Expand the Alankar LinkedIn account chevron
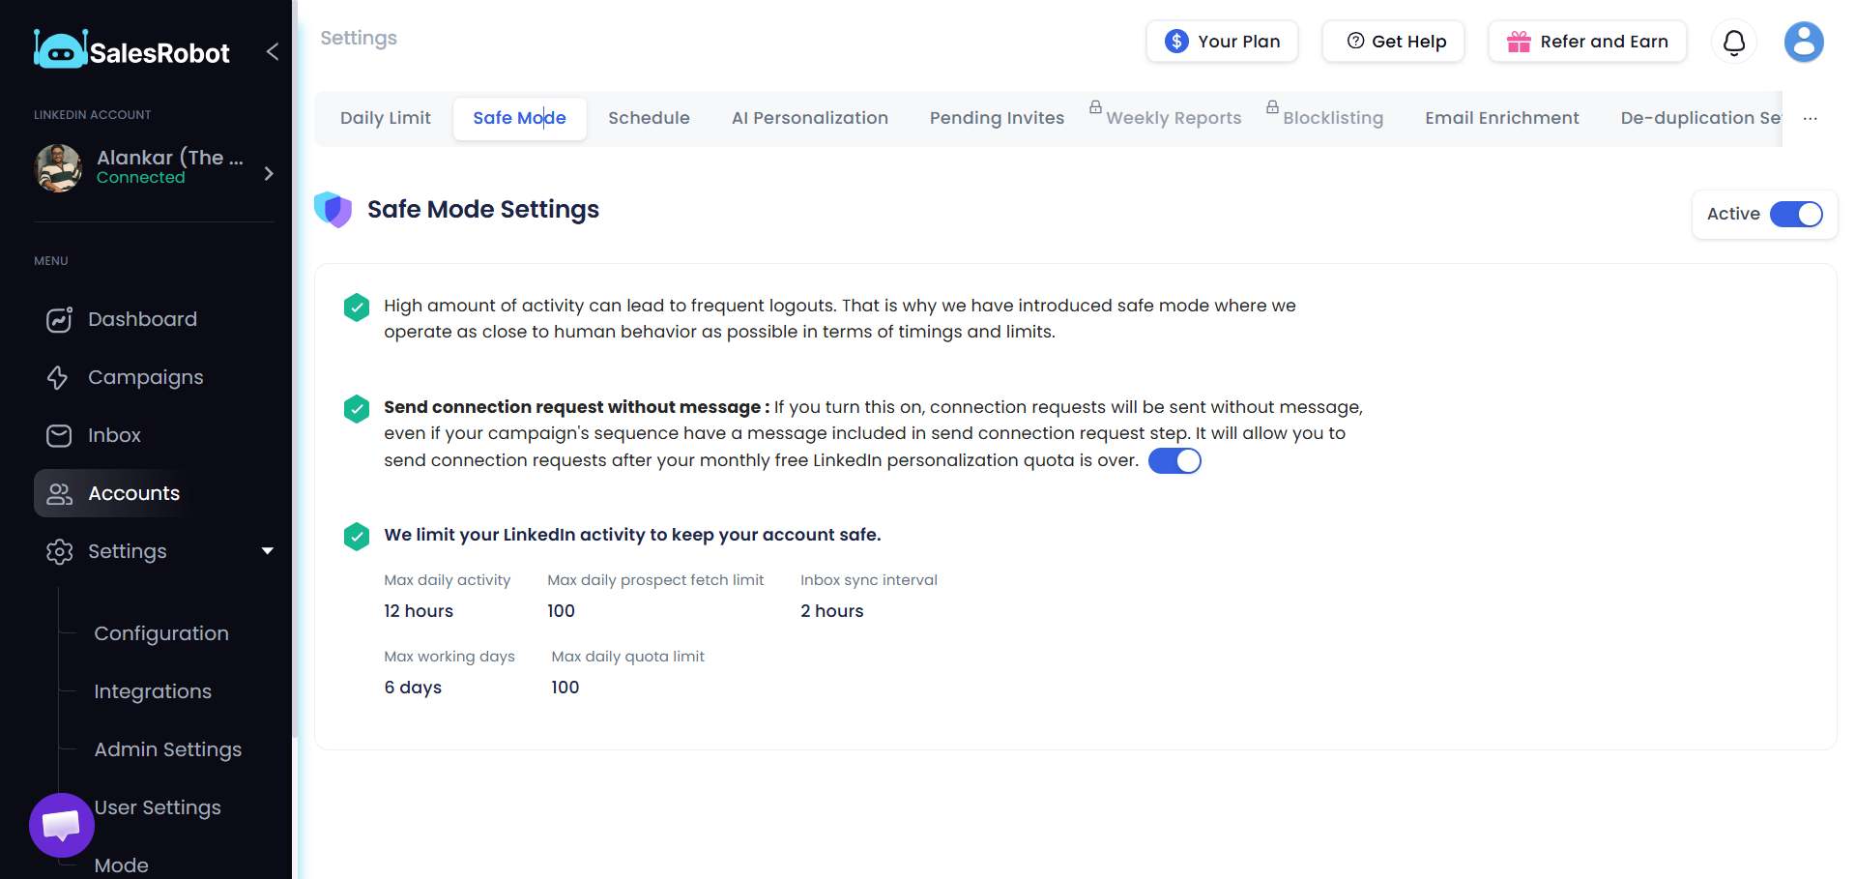 coord(269,173)
